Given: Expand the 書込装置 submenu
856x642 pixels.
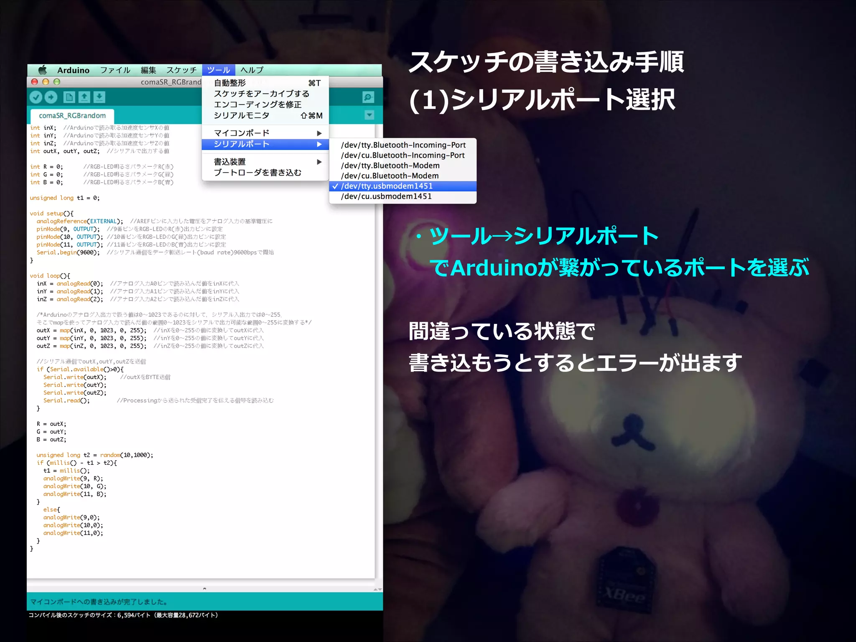Looking at the screenshot, I should point(265,162).
